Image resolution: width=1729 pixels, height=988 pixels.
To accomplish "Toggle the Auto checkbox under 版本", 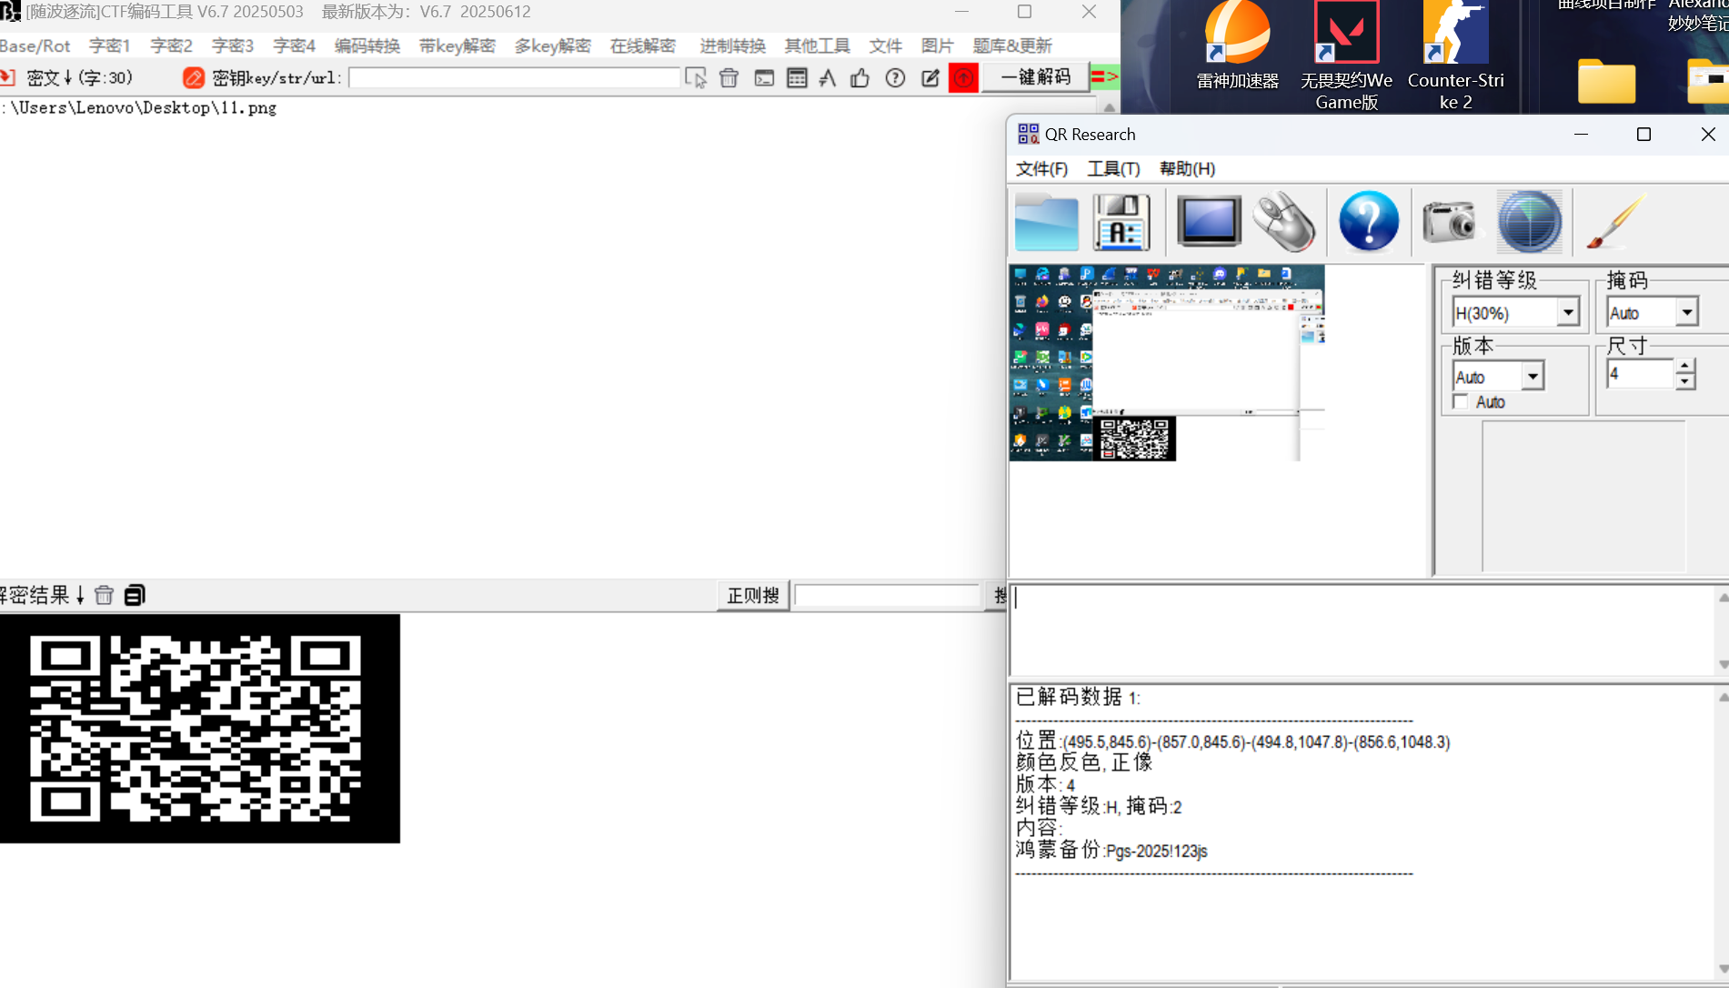I will (1461, 402).
